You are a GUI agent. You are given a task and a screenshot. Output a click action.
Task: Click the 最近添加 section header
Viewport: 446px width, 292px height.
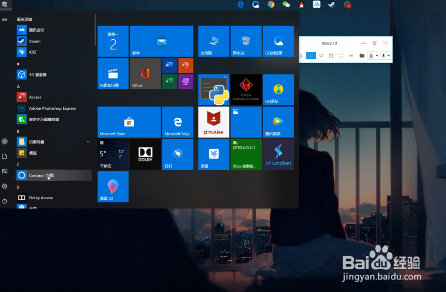pyautogui.click(x=25, y=19)
